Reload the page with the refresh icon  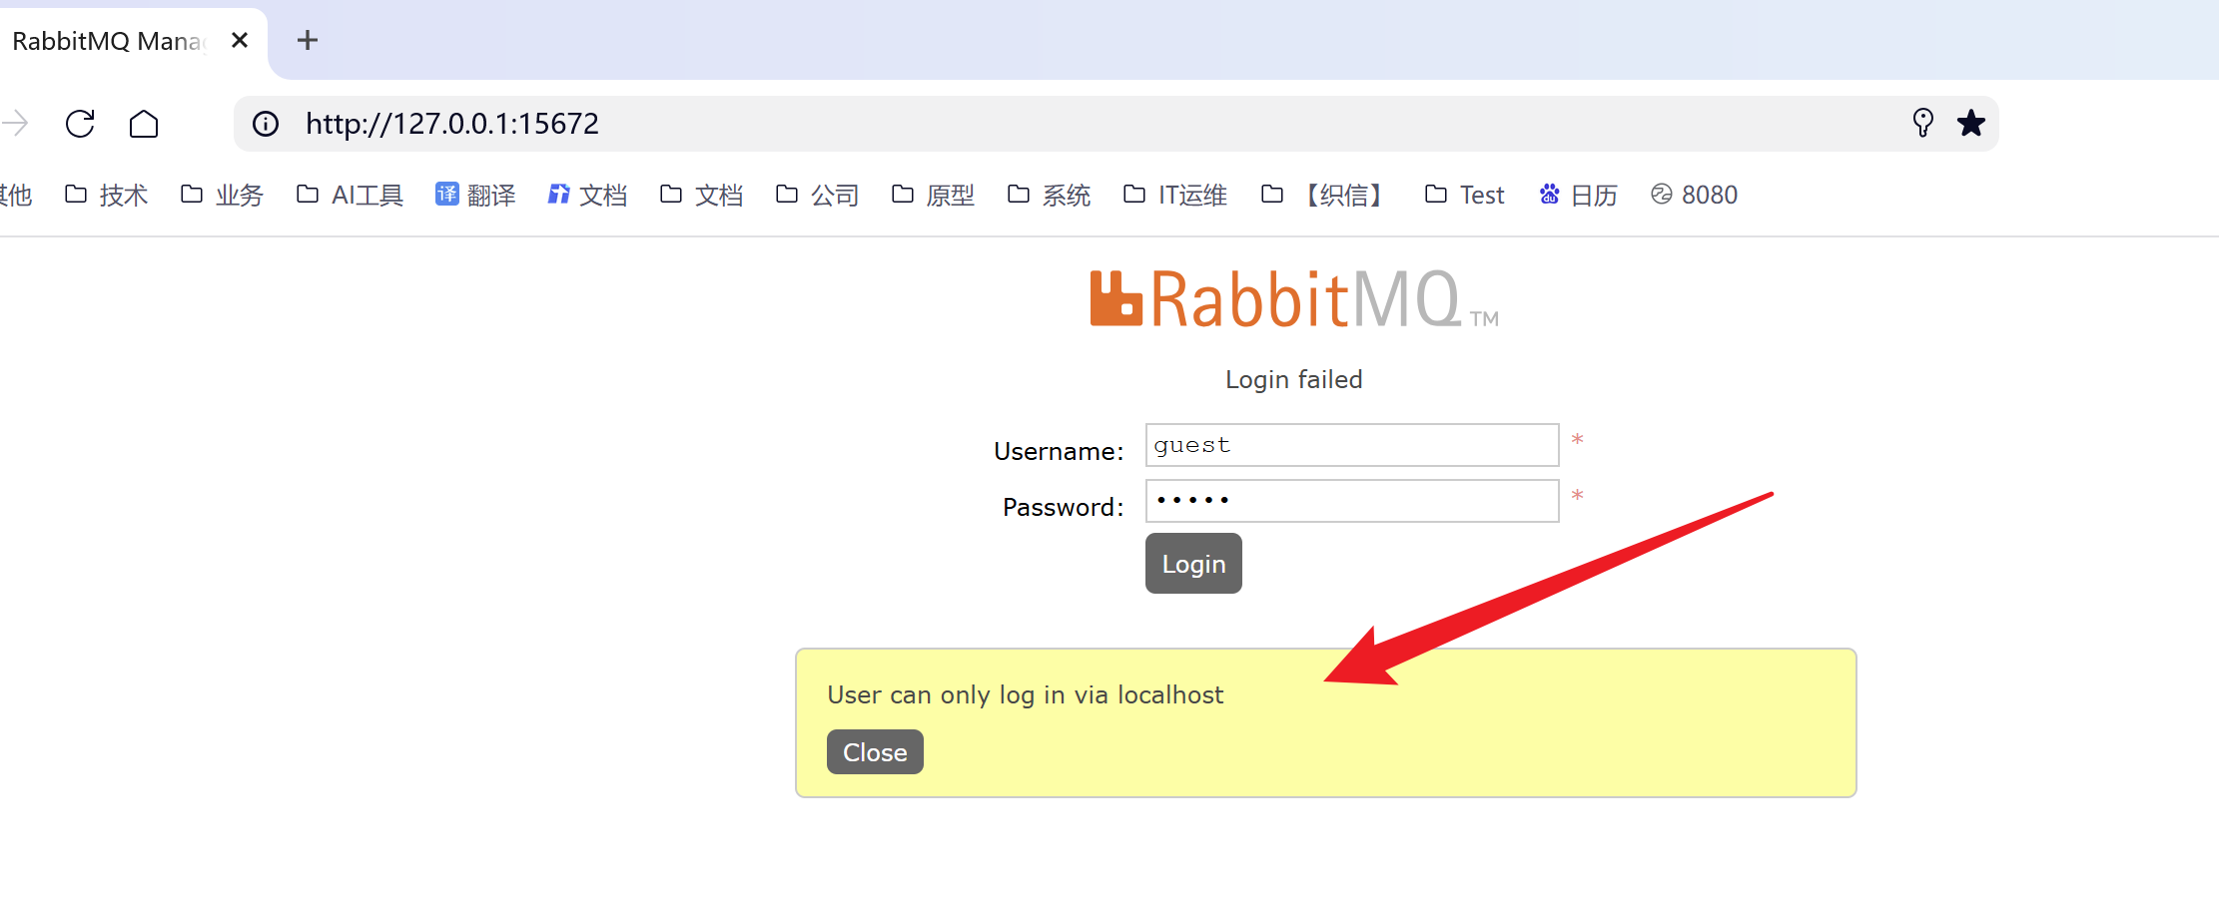[80, 124]
